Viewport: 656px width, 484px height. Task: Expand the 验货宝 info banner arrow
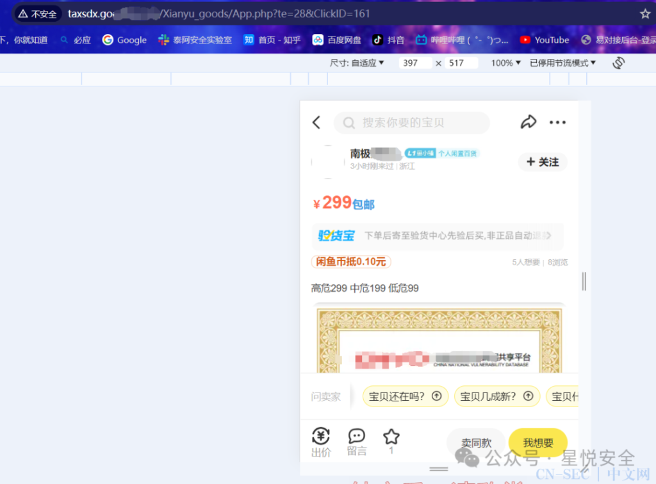[x=548, y=236]
